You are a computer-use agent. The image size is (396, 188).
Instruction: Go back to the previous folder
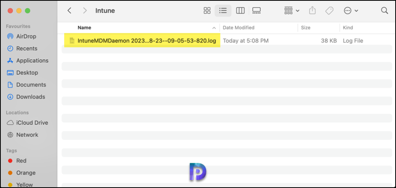70,10
